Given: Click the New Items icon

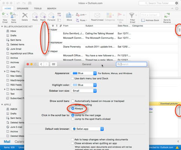Looking at the screenshot, I should (x=13, y=15).
